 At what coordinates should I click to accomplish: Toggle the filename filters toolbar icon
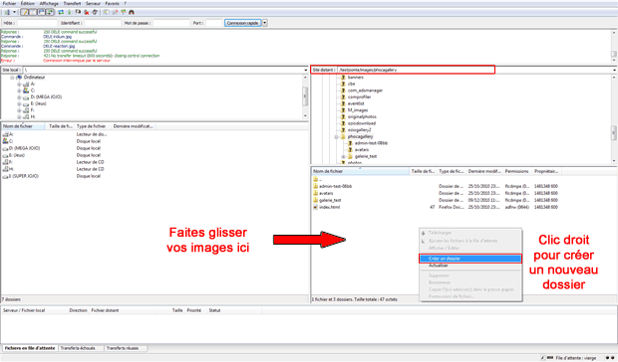[x=106, y=12]
